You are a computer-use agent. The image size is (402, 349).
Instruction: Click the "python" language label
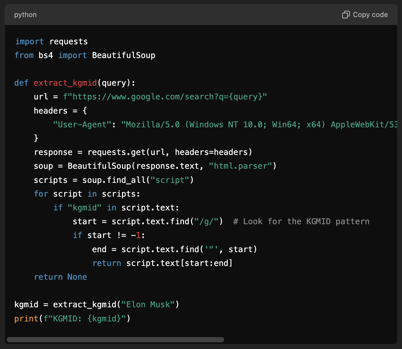[x=25, y=15]
